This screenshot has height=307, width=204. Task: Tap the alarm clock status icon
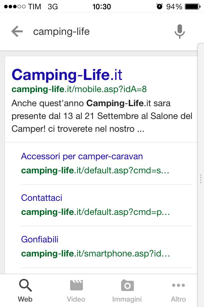[x=159, y=7]
